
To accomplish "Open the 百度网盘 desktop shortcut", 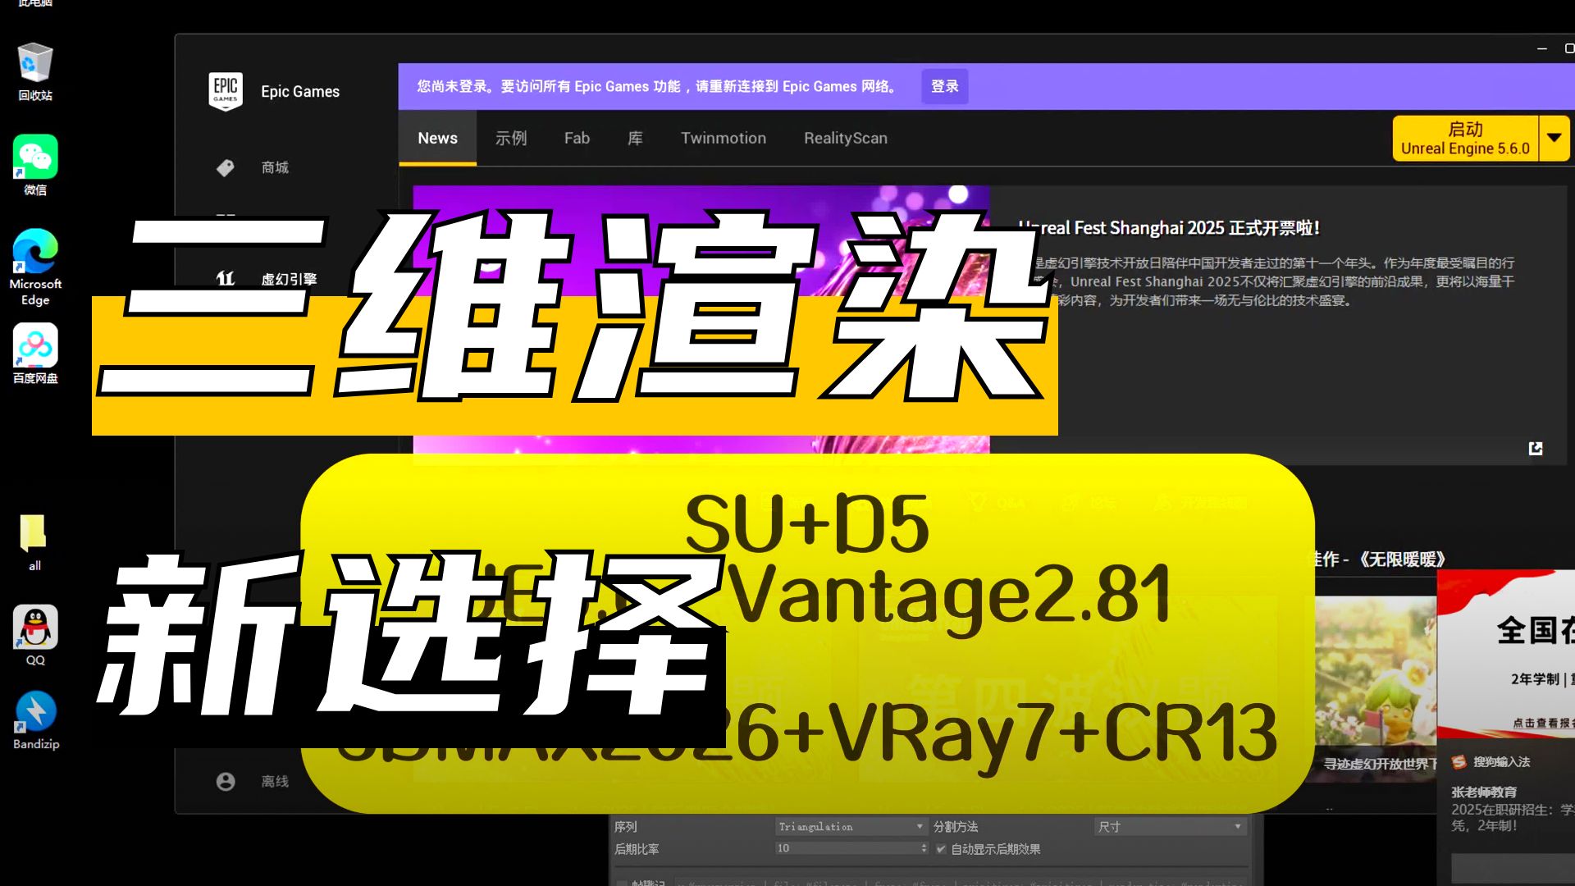I will [x=34, y=354].
